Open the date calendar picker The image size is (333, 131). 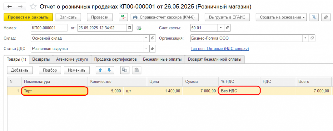tap(129, 28)
